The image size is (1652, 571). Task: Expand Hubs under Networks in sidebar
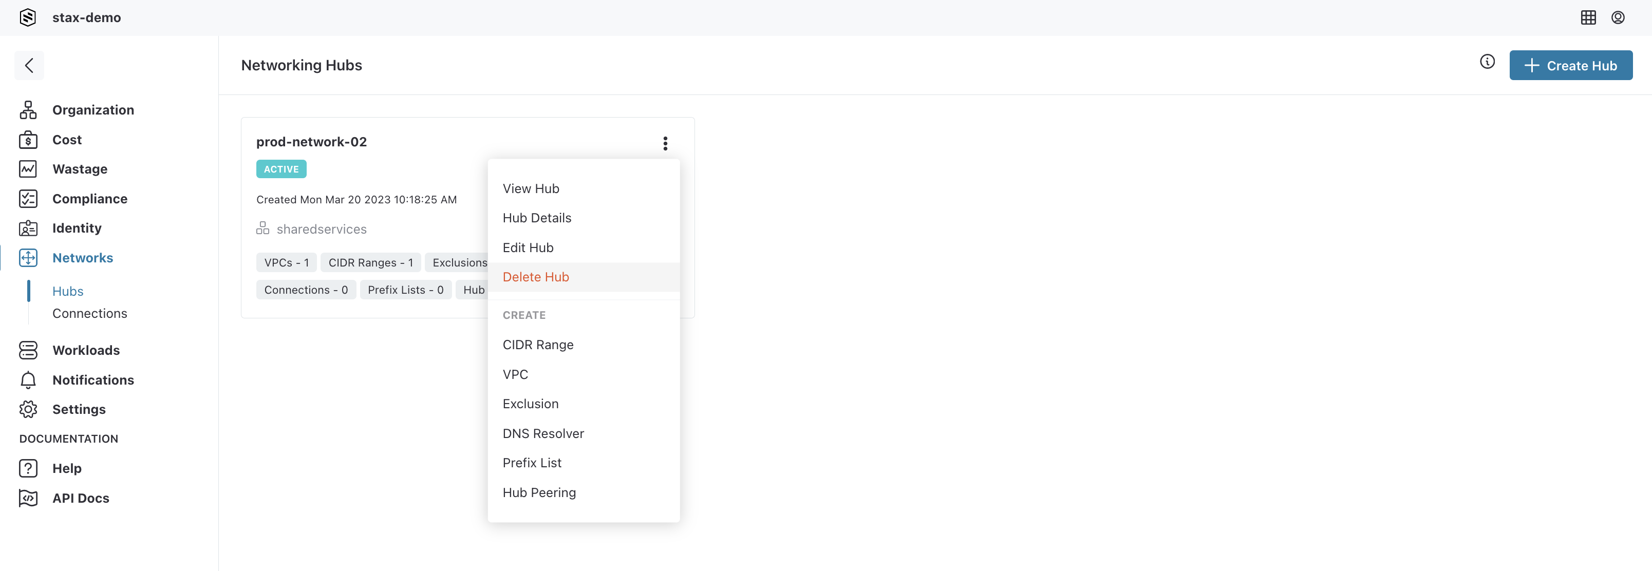pyautogui.click(x=67, y=290)
